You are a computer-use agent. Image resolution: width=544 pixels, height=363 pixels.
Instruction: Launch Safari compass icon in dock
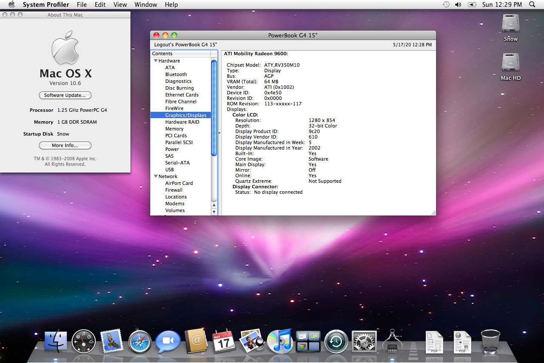pos(139,341)
